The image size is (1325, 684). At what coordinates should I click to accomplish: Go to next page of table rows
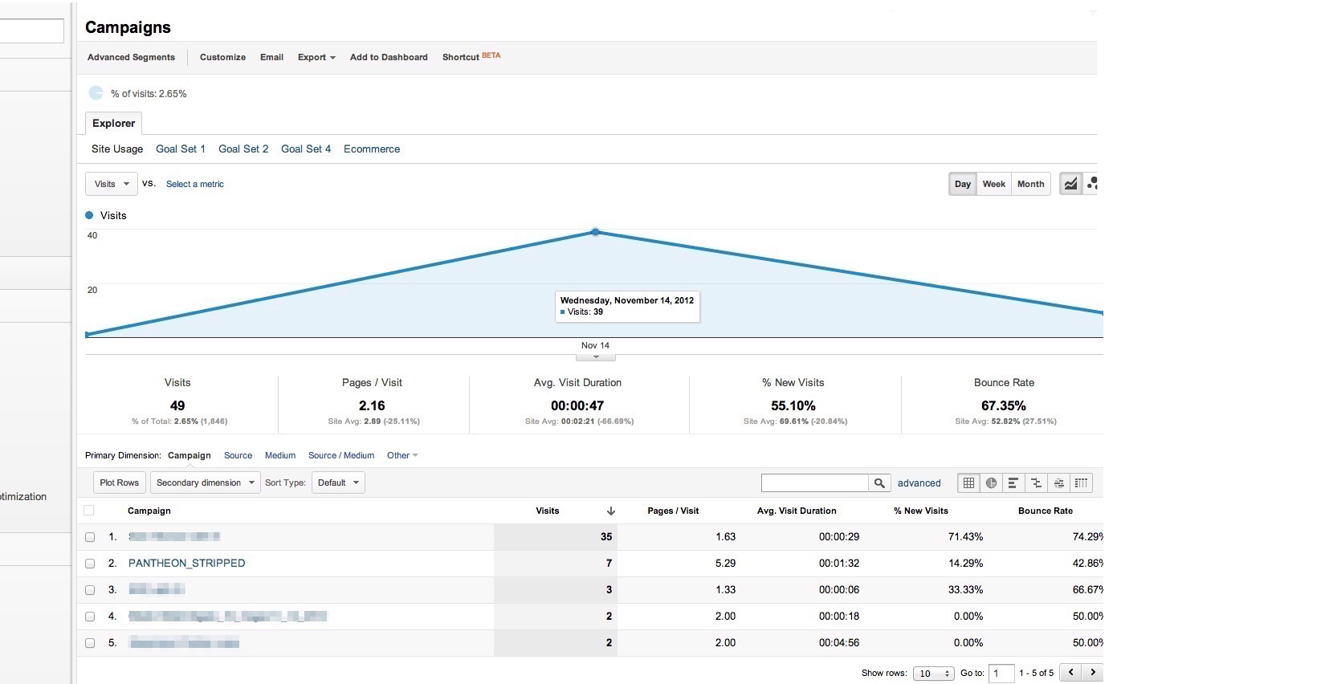(x=1092, y=673)
